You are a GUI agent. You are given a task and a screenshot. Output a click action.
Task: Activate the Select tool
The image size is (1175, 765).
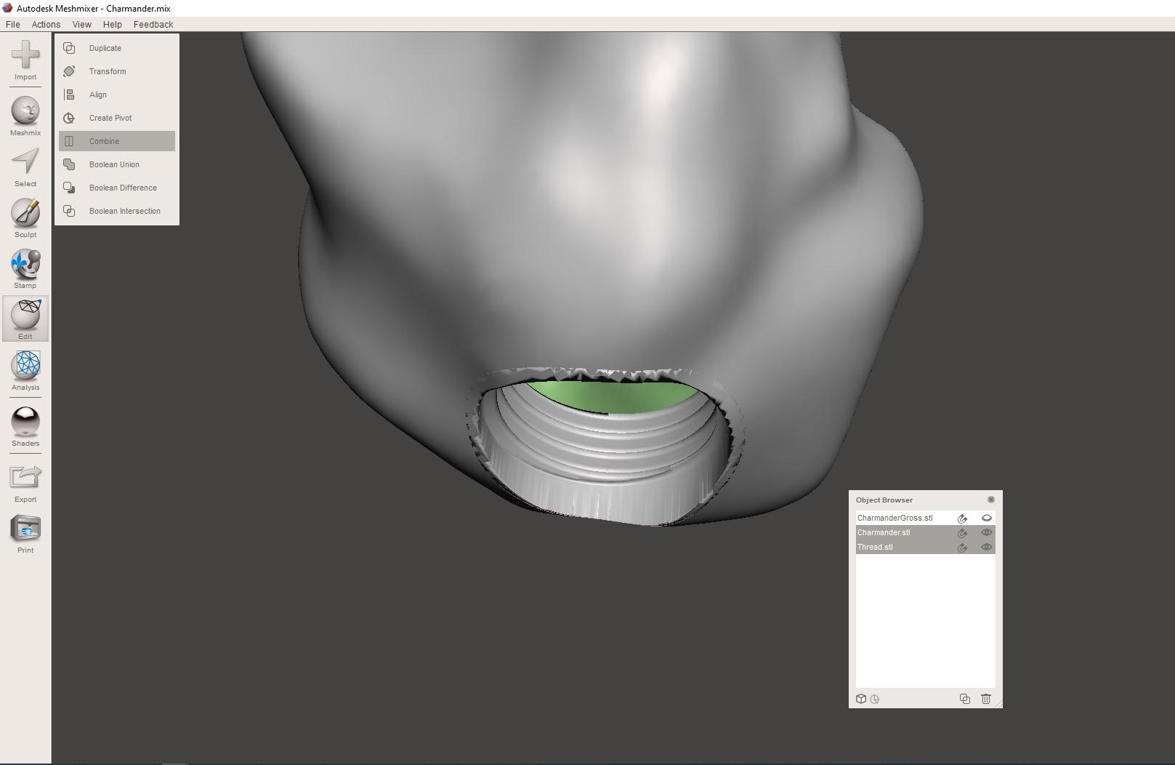click(25, 168)
